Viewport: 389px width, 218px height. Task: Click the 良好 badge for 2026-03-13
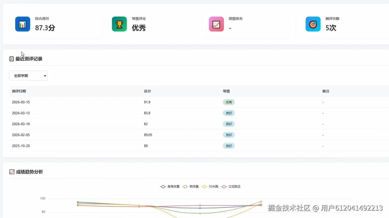click(x=229, y=113)
